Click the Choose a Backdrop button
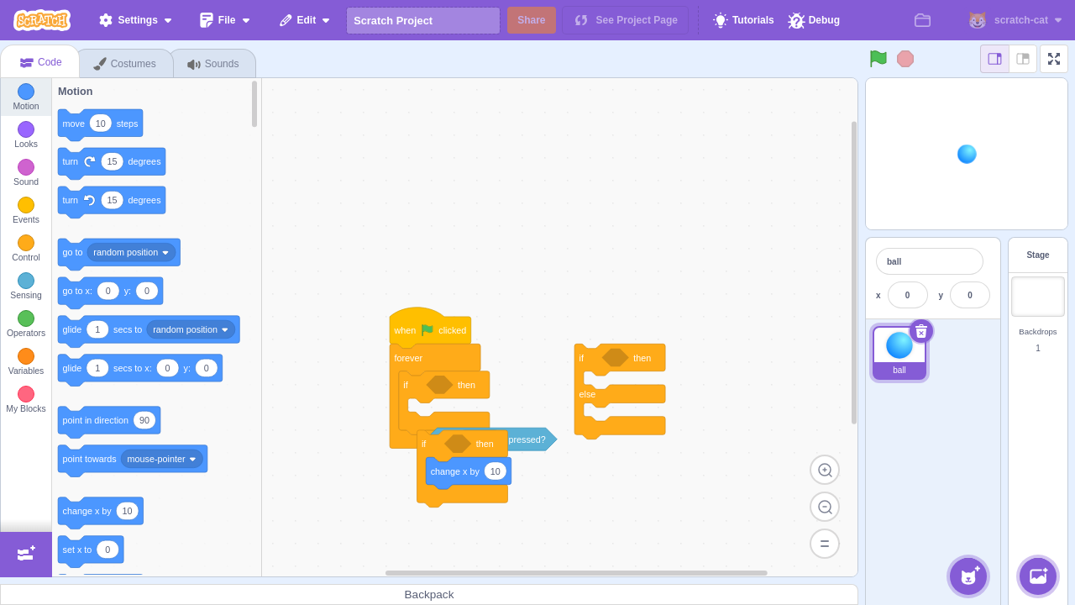 point(1038,576)
